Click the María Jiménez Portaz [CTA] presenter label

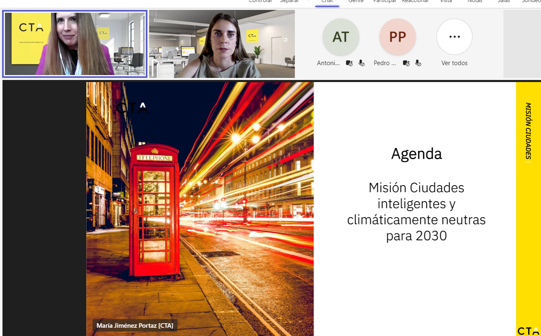[x=135, y=325]
